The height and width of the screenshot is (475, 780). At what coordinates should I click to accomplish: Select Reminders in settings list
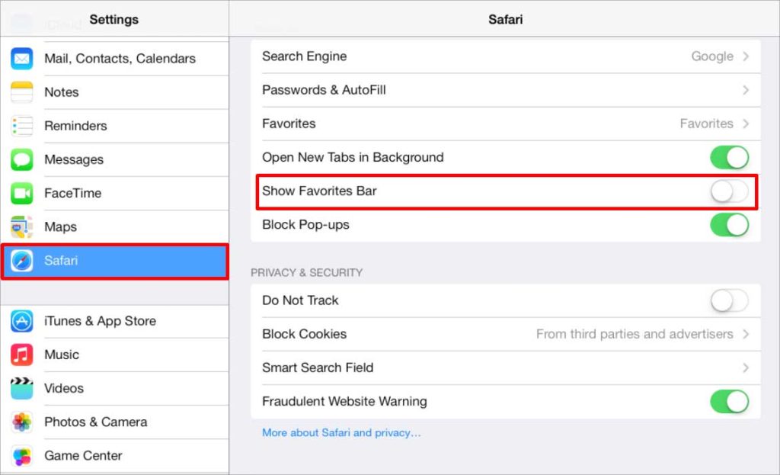[114, 126]
